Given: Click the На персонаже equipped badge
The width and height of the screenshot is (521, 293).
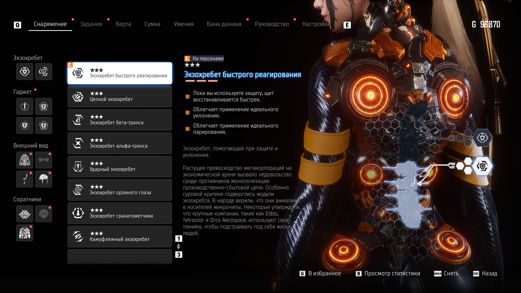Looking at the screenshot, I should point(204,59).
